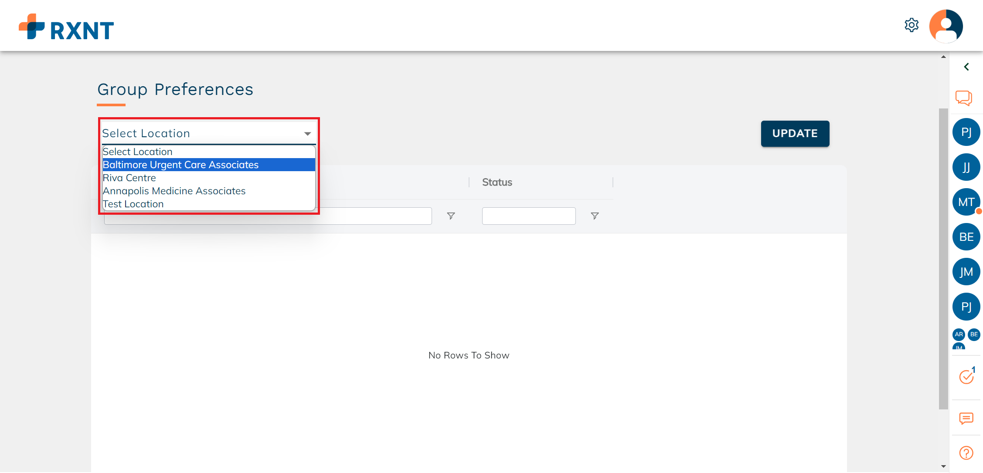Collapse the right sidebar with the chevron
Image resolution: width=983 pixels, height=473 pixels.
[x=966, y=67]
